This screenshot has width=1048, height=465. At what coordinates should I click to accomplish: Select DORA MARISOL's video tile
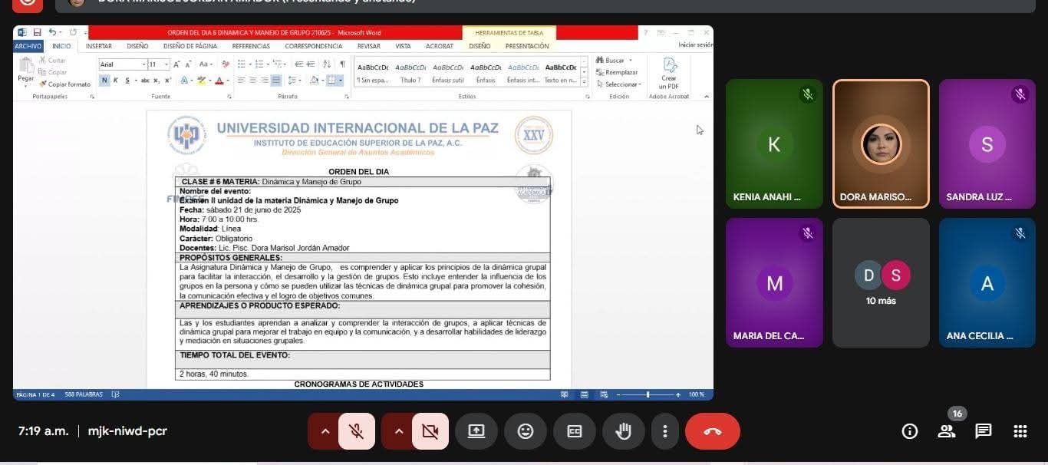coord(881,144)
